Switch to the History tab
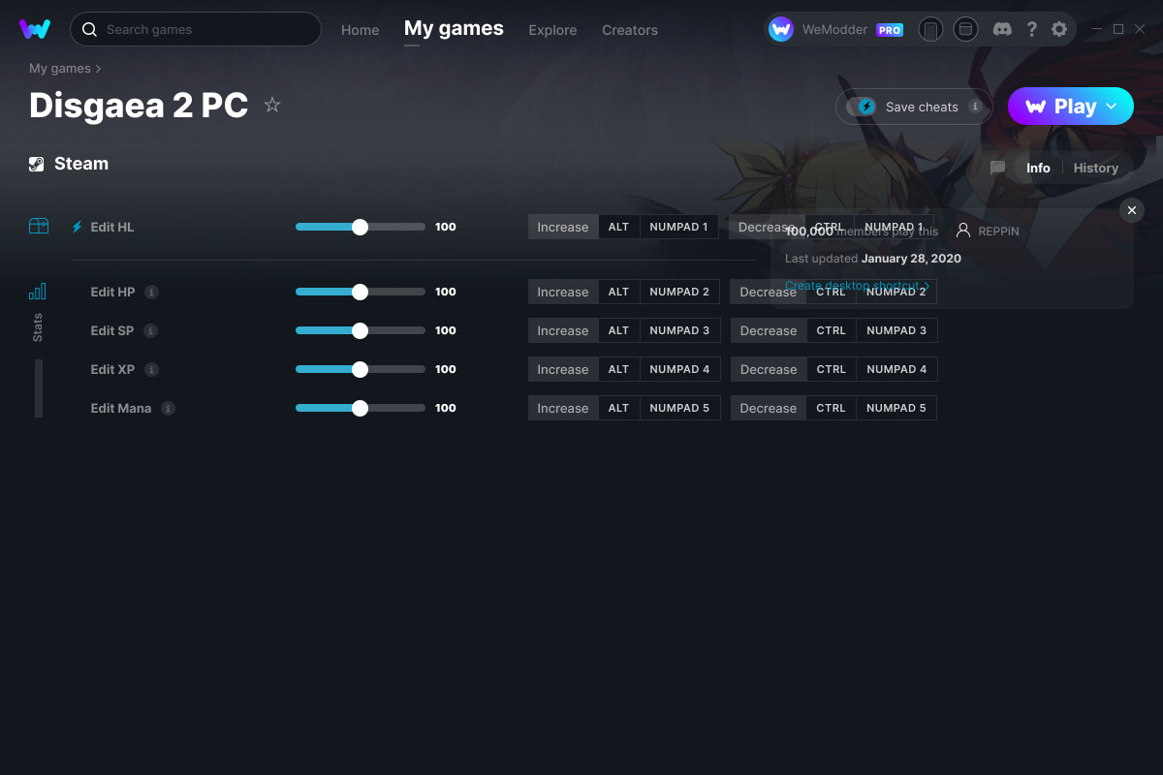The width and height of the screenshot is (1163, 775). tap(1096, 168)
